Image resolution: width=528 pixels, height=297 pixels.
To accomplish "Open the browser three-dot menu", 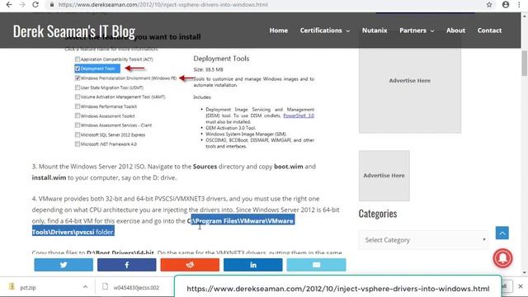I will (519, 5).
